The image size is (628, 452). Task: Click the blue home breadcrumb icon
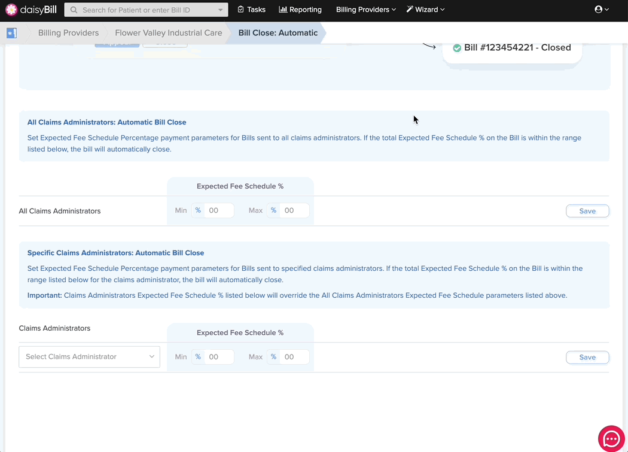point(11,33)
